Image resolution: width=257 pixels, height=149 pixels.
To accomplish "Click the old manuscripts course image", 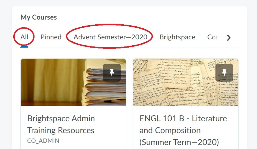I will click(x=186, y=82).
